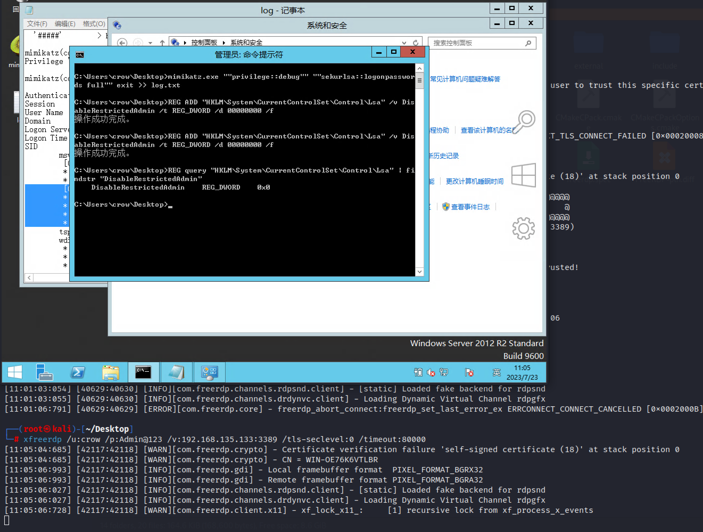Click the taskbar clock showing 11:05

pyautogui.click(x=522, y=372)
